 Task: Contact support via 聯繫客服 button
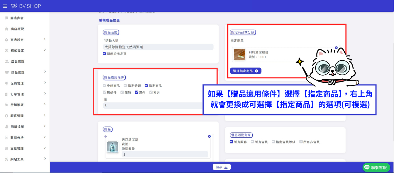pyautogui.click(x=376, y=167)
